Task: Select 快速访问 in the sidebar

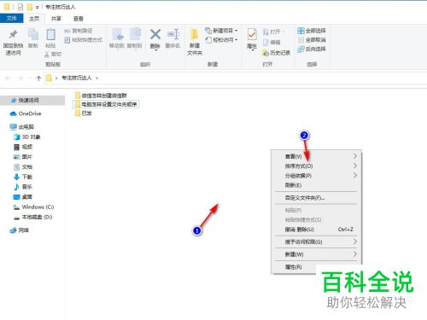Action: [x=32, y=100]
